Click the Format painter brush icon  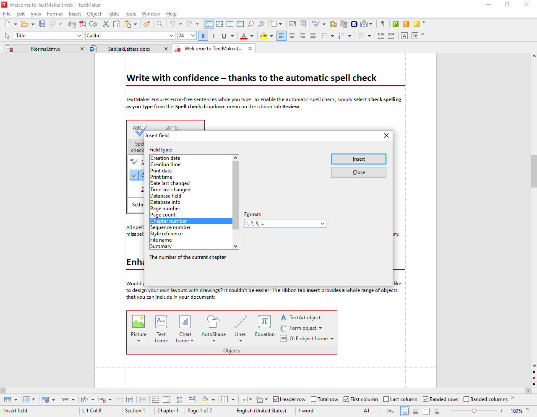pyautogui.click(x=146, y=24)
